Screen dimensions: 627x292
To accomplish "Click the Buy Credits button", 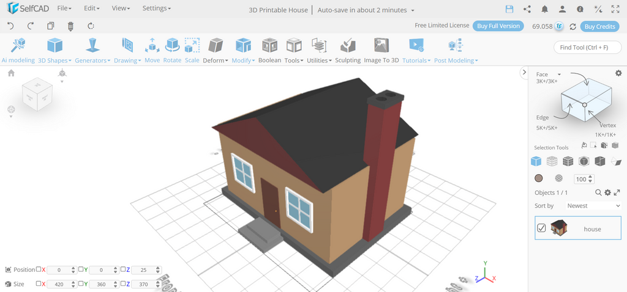I will (x=599, y=26).
